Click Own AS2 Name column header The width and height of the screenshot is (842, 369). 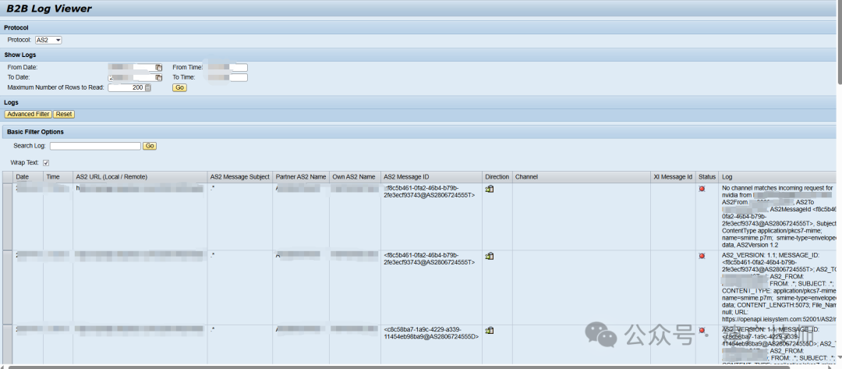(x=355, y=177)
